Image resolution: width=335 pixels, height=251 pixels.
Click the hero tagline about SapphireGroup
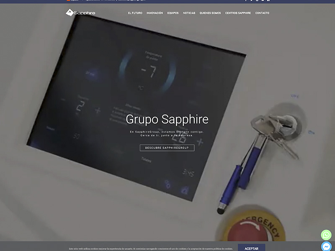167,133
